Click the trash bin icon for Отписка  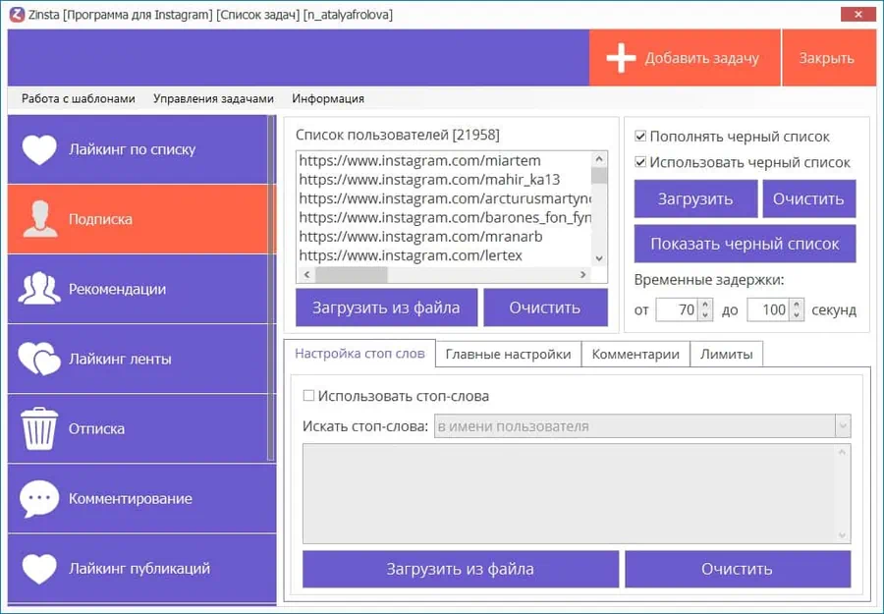tap(39, 428)
